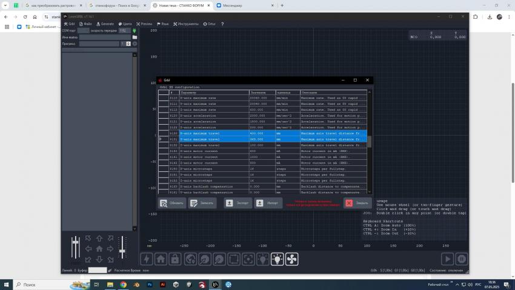Click the Chrome icon in Windows taskbar
The width and height of the screenshot is (515, 290).
(124, 284)
